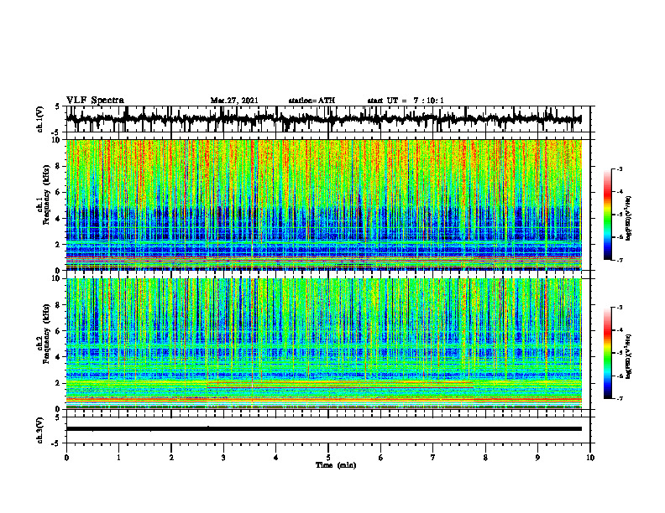Click the 'Time (min)' axis label
This screenshot has height=513, width=665.
tap(336, 465)
